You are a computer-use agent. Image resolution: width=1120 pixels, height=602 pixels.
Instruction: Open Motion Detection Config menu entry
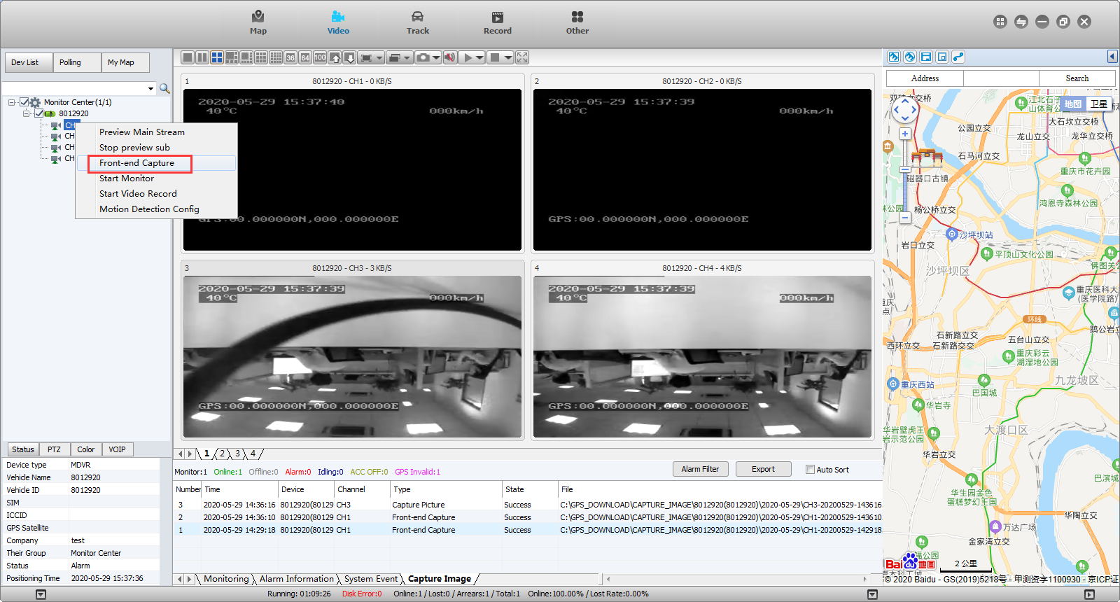click(156, 209)
